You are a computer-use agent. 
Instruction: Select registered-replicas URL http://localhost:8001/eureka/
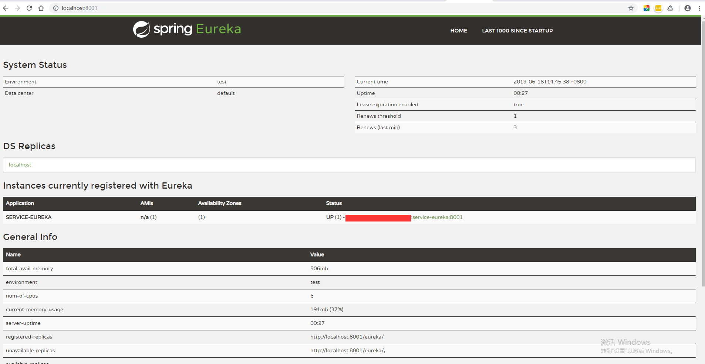[347, 337]
